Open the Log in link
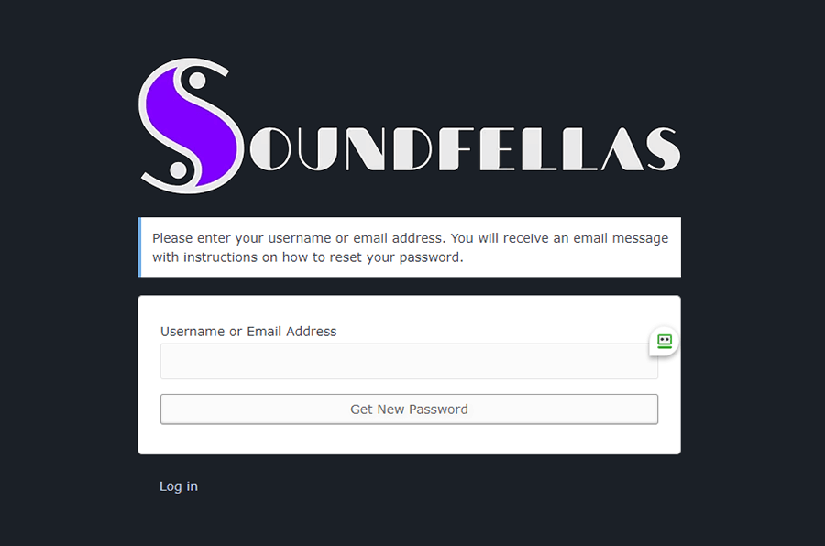The height and width of the screenshot is (546, 825). 179,486
